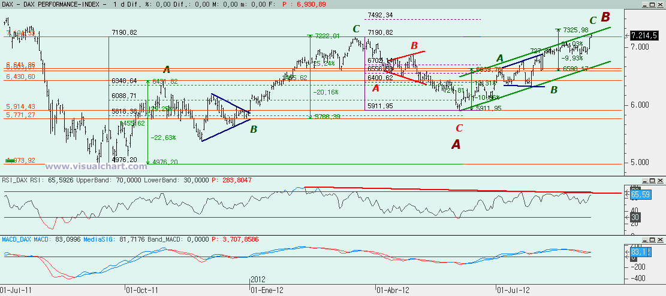Close the RSI indicator pane
Viewport: 666px width, 296px height.
pyautogui.click(x=661, y=180)
